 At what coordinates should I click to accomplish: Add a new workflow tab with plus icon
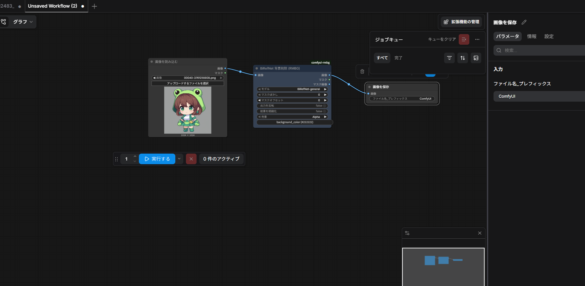pos(94,6)
